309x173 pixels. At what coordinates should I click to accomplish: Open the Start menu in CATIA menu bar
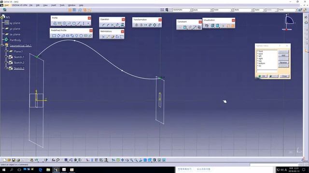point(6,5)
